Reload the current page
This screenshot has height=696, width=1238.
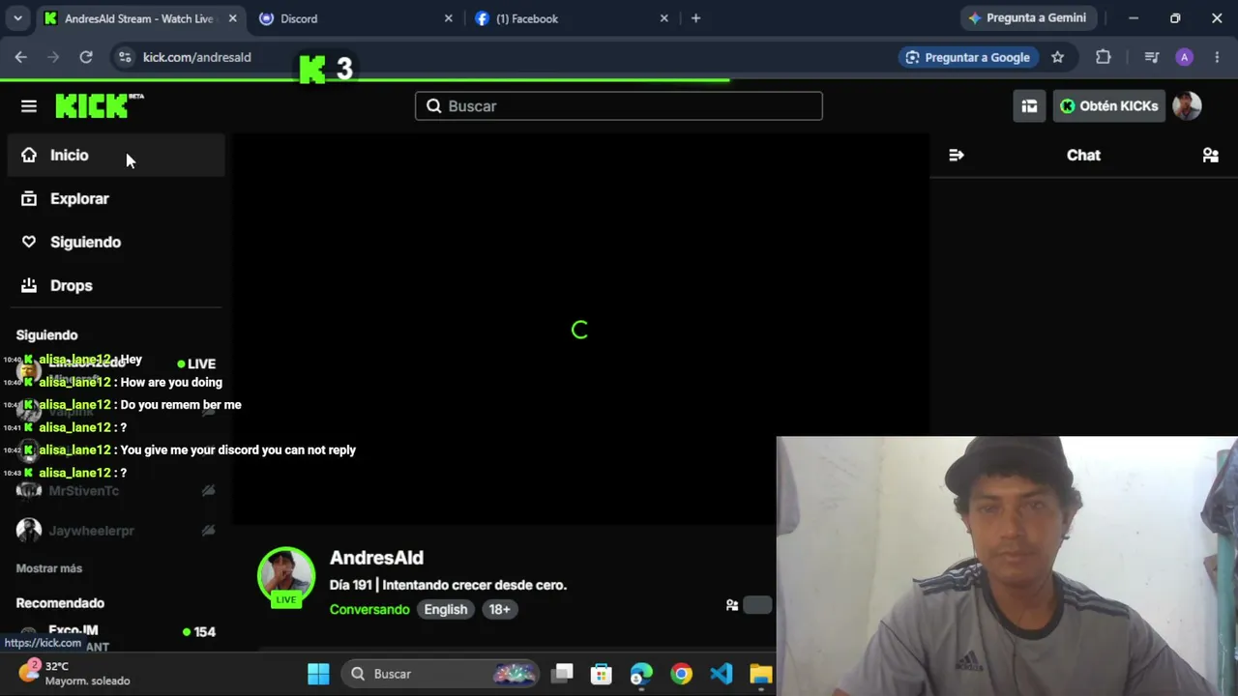86,57
